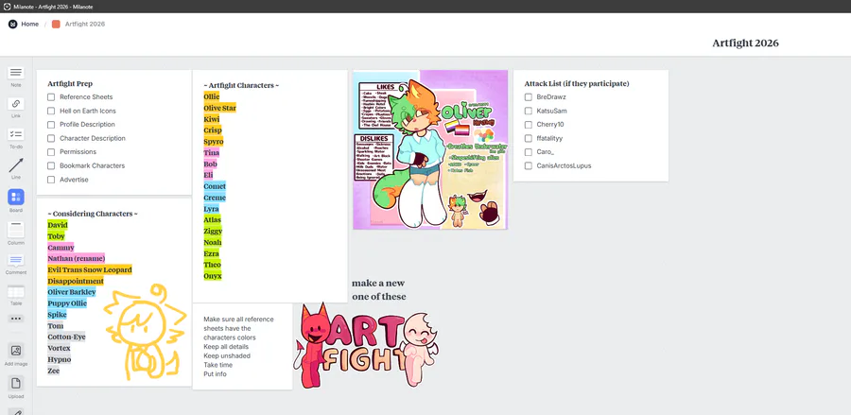Screen dimensions: 851x415
Task: Check the Character Description checkbox
Action: pyautogui.click(x=51, y=138)
